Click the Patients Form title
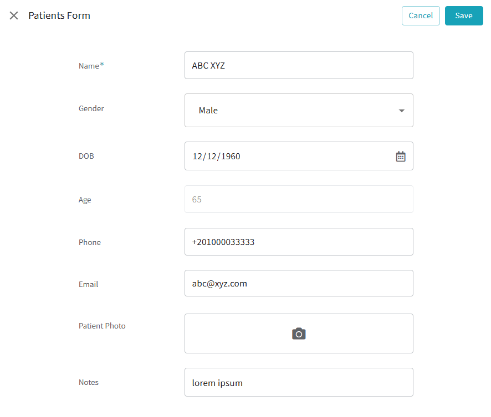 [x=59, y=15]
